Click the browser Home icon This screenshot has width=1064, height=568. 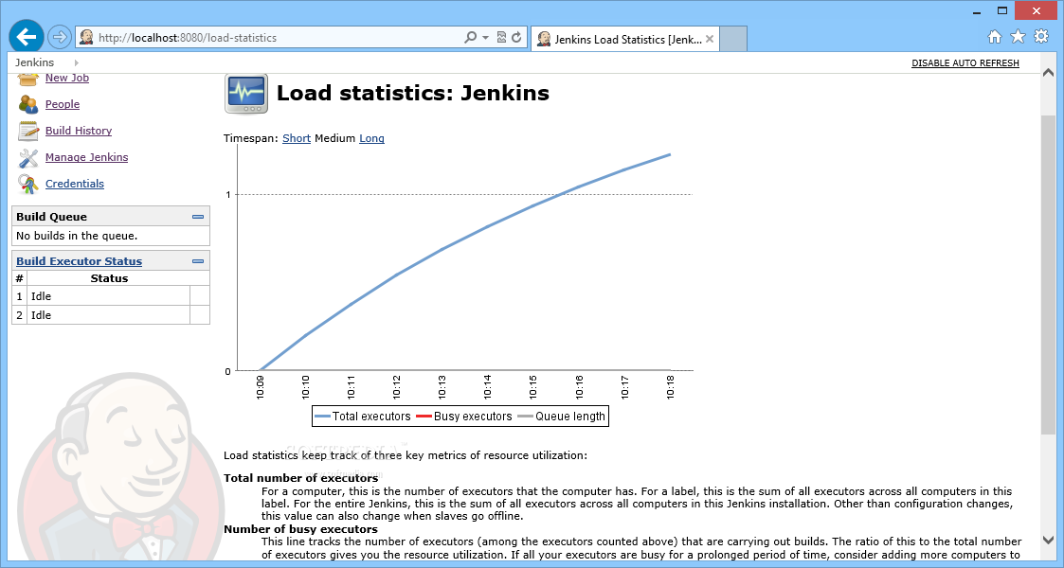tap(995, 37)
